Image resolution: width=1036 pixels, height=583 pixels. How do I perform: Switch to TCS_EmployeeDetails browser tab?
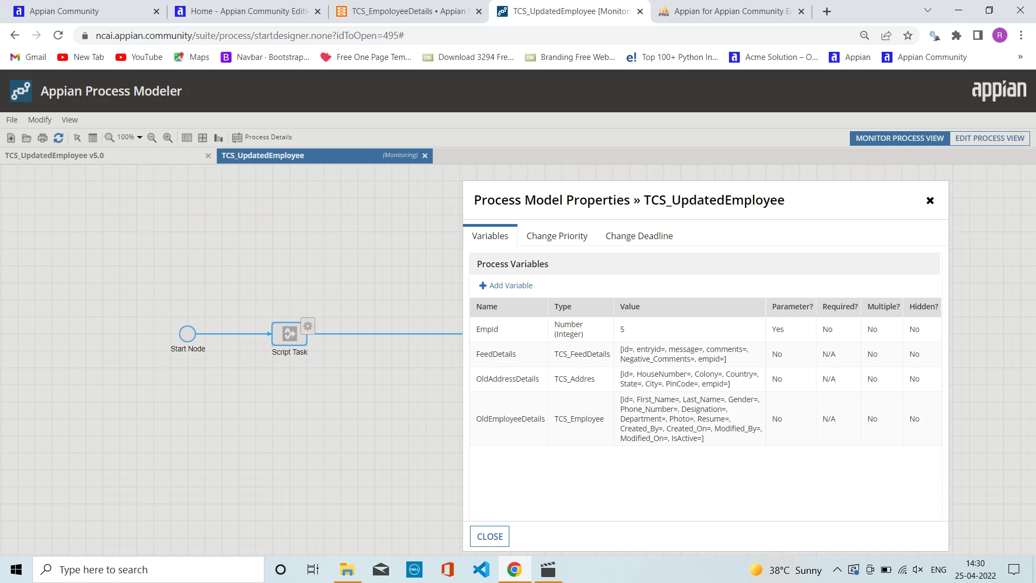click(x=408, y=11)
